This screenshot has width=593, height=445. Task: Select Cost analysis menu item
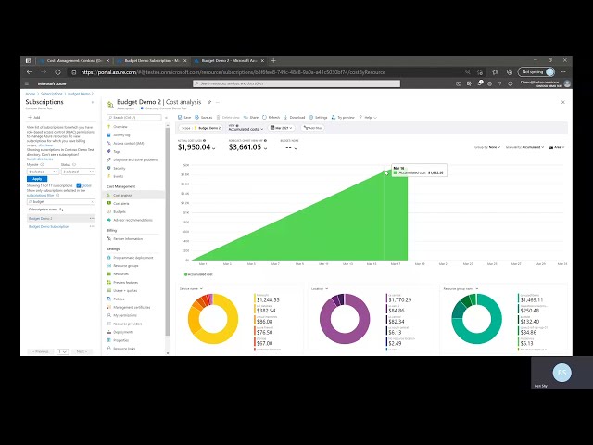[x=122, y=196]
